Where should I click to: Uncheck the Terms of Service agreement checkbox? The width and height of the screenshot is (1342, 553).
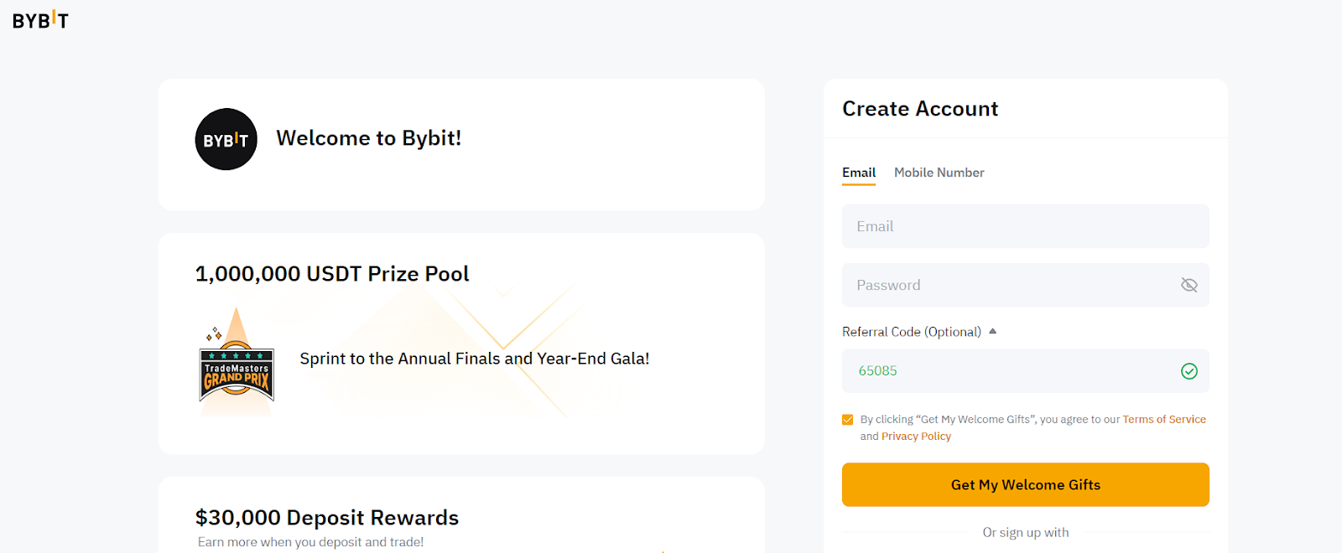(847, 420)
